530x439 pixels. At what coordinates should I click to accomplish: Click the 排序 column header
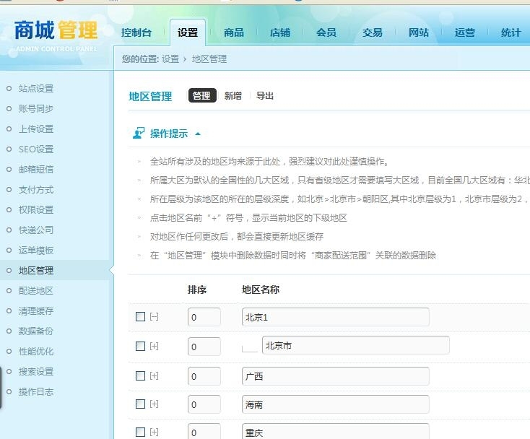(x=197, y=290)
